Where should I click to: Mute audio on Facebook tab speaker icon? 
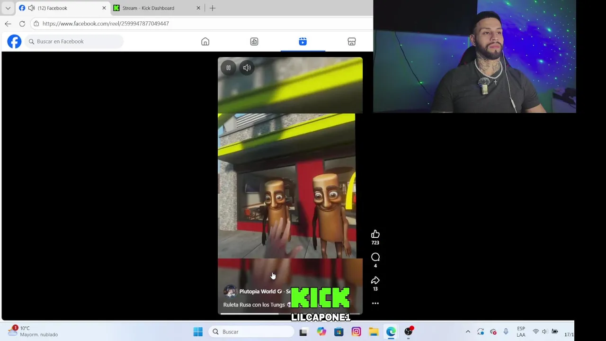31,8
